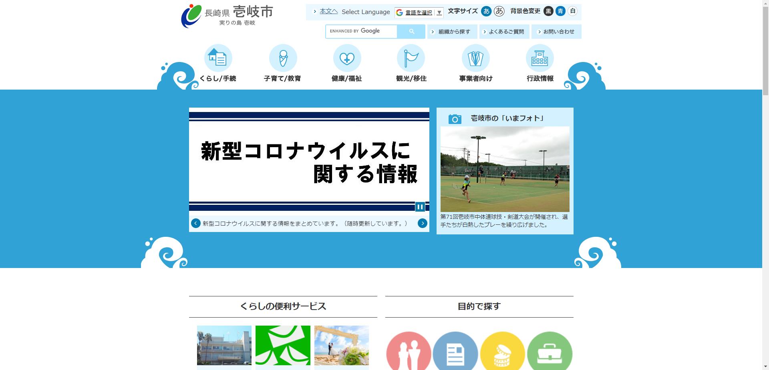Open the 健康/福祉 heart icon
The image size is (769, 370).
click(x=347, y=58)
